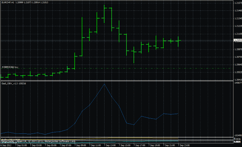Click OBV scale value -153495
This screenshot has width=242, height=147.
[238, 135]
